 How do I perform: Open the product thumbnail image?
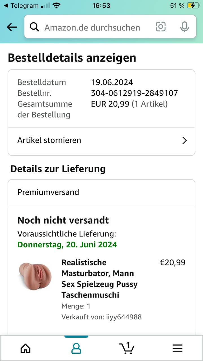coord(35,276)
